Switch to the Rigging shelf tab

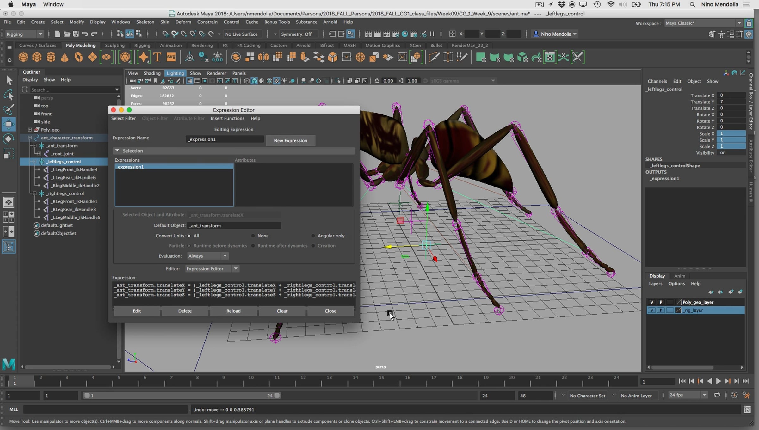pyautogui.click(x=142, y=45)
